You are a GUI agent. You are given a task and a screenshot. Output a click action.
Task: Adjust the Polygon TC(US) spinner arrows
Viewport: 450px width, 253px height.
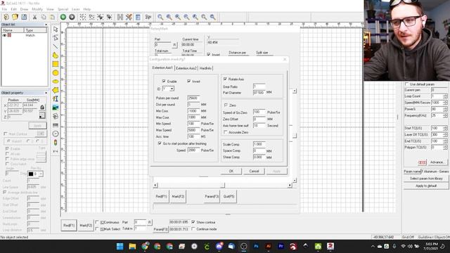(445, 147)
